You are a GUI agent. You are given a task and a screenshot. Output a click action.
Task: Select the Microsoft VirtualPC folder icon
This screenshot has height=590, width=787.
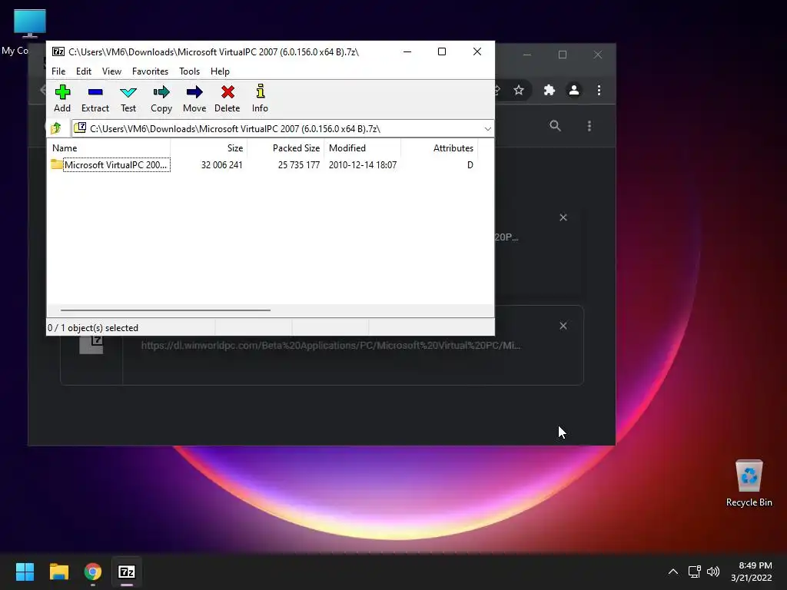pyautogui.click(x=57, y=164)
